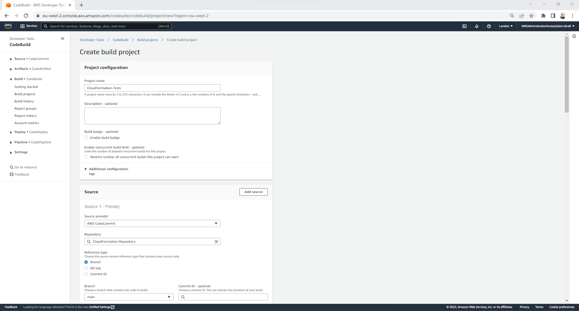The image size is (579, 311).
Task: Select the Commit ID reference type
Action: [x=86, y=274]
